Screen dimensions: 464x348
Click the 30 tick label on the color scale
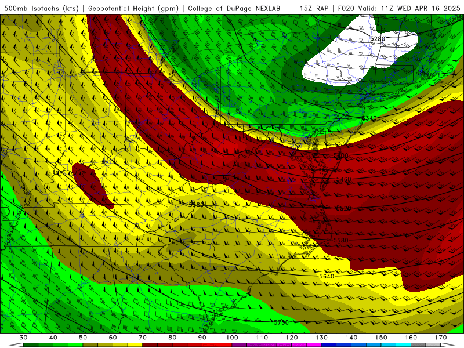(x=23, y=338)
